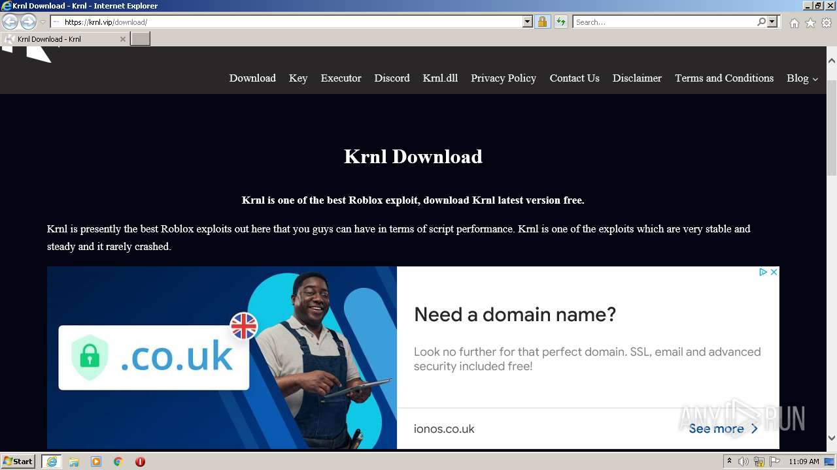Launch the media player taskbar icon
This screenshot has width=837, height=470.
(x=96, y=462)
